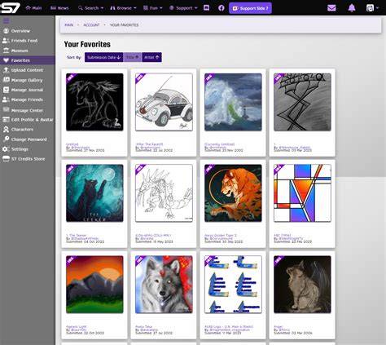The height and width of the screenshot is (345, 386).
Task: Click the artist name under the mountain sunset
Action: tap(78, 330)
